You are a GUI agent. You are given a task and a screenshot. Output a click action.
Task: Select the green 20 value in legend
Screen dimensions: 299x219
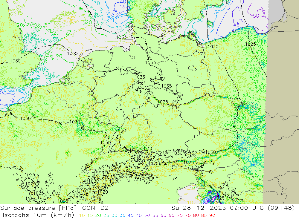98,216
